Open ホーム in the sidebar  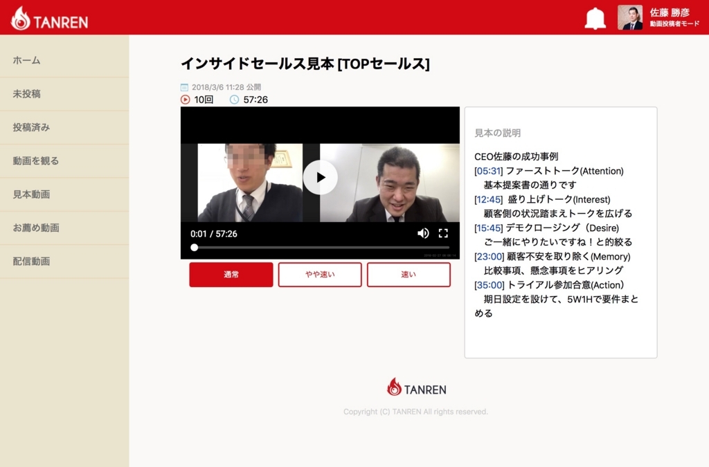pos(64,60)
